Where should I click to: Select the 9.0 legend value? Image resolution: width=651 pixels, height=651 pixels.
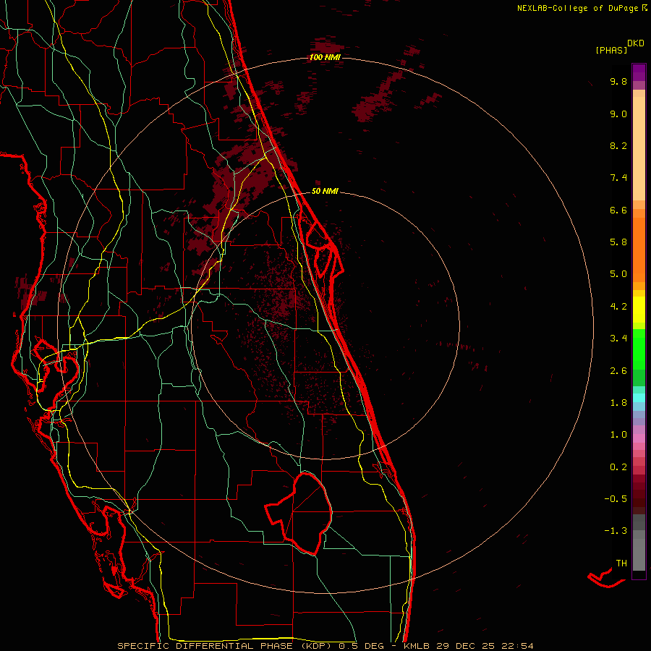[x=618, y=114]
